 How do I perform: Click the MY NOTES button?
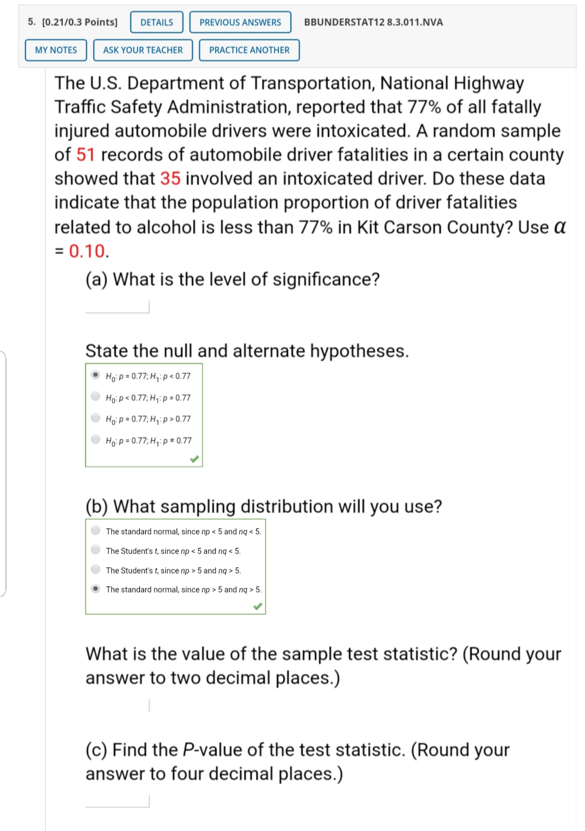[56, 50]
